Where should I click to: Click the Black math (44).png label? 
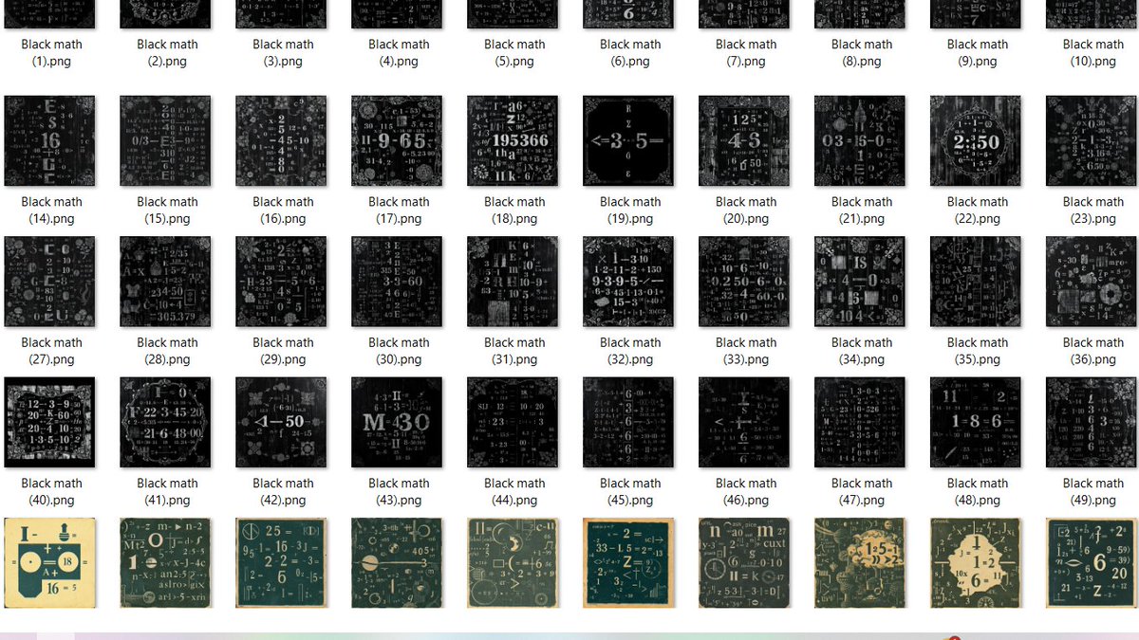(514, 491)
